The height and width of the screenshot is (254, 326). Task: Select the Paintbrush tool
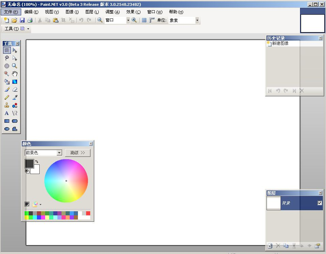[x=7, y=90]
